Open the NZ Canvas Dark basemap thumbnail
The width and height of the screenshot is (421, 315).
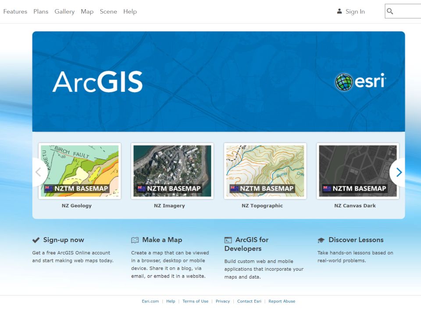(x=358, y=171)
